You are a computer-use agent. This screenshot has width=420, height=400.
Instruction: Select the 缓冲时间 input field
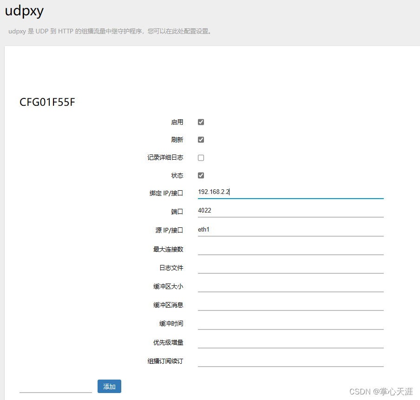pos(291,323)
